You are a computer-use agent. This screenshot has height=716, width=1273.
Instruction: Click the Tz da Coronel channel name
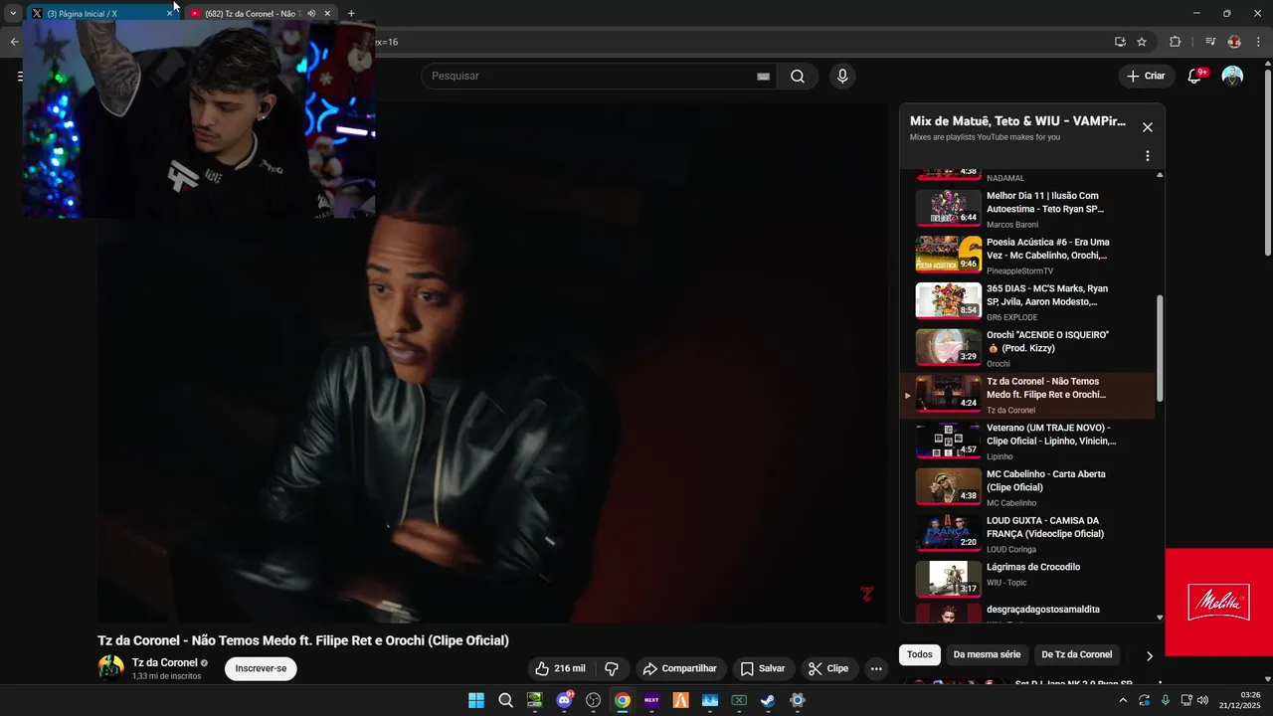tap(165, 662)
